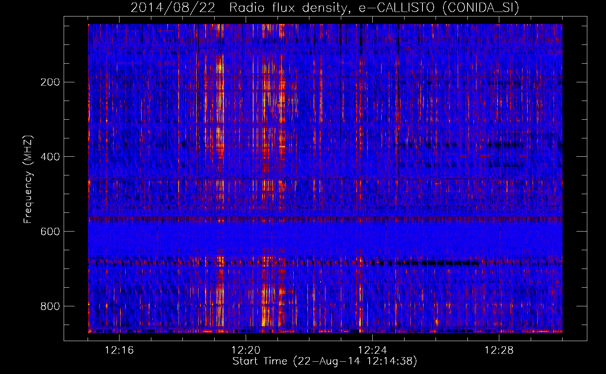Click the 12:16 time tick label
Viewport: 606px width, 374px height.
(119, 350)
